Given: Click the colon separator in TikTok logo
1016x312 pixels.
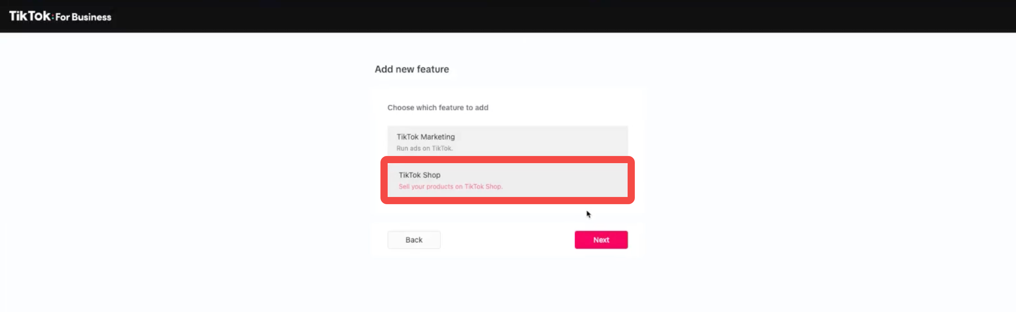Looking at the screenshot, I should (53, 17).
